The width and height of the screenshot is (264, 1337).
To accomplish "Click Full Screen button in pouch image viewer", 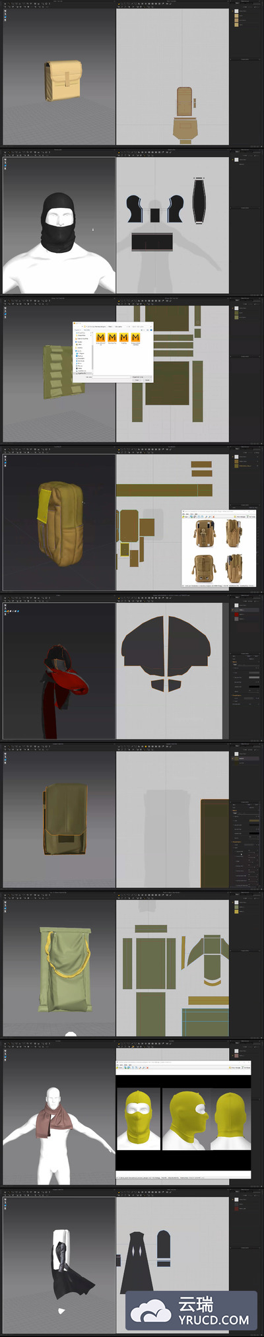I will pos(252,516).
